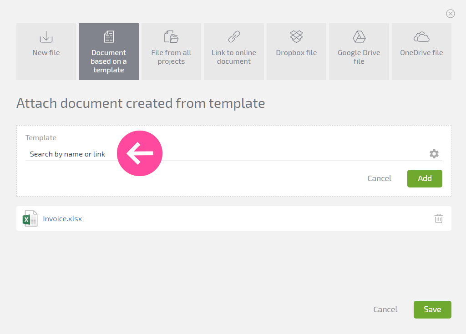The image size is (466, 334).
Task: Choose the OneDrive file tab
Action: coord(421,51)
